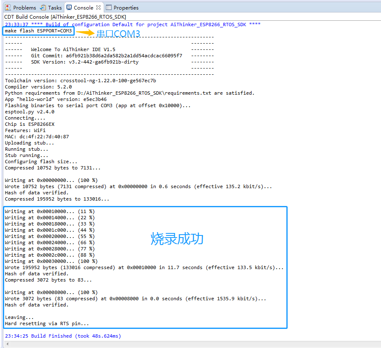
Task: Click the 'Flashing binaries to serial port COM3' line
Action: pyautogui.click(x=98, y=105)
